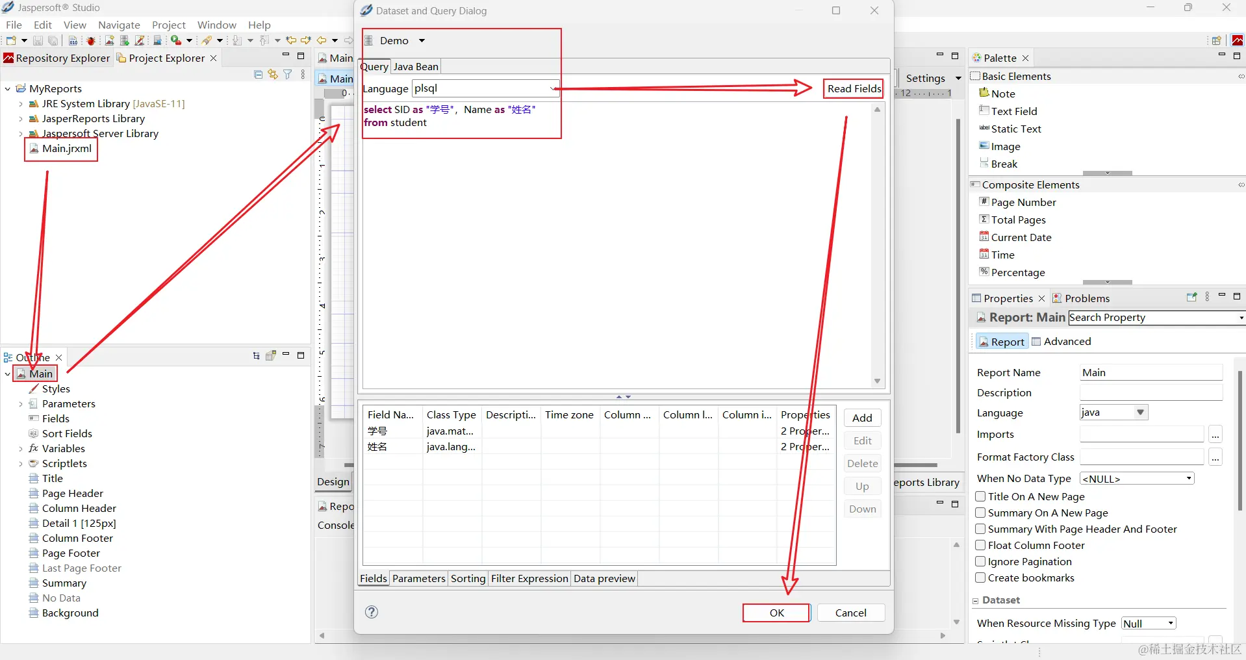Click the thumbnail view icon in Outline panel
1246x660 pixels.
click(271, 355)
